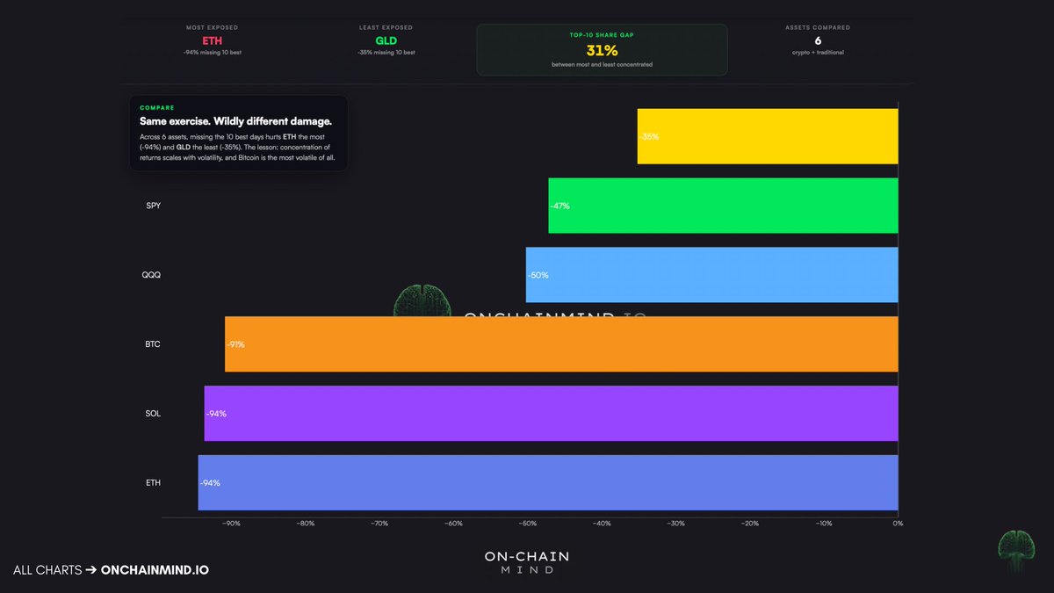The image size is (1054, 593).
Task: Click the -90% x-axis tick label
Action: click(231, 524)
